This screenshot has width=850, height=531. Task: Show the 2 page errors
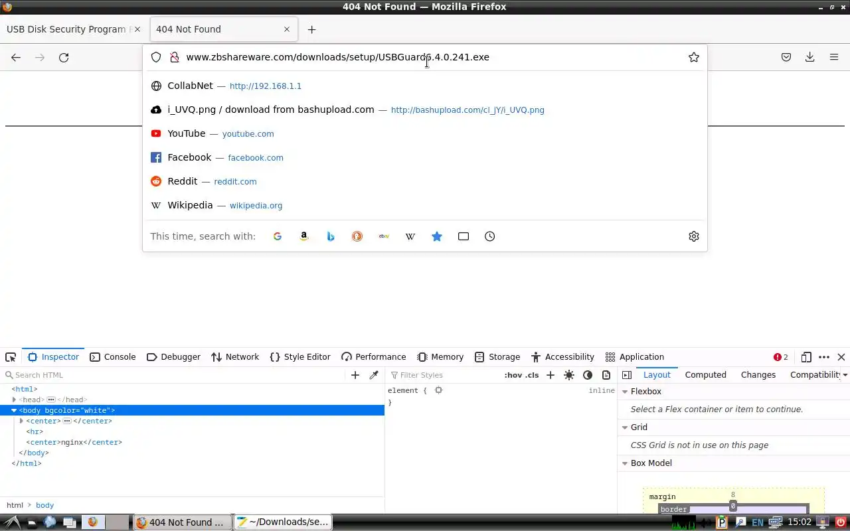(x=781, y=357)
